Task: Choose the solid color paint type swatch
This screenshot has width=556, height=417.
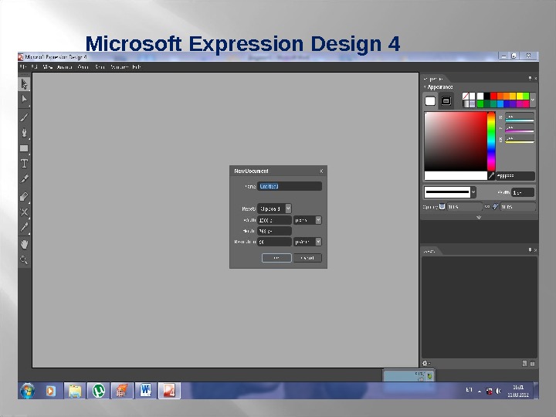Action: (472, 96)
